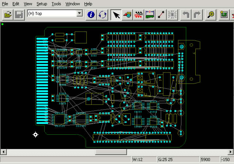Click the Undo arrow button
Image resolution: width=234 pixels, height=164 pixels.
[186, 15]
